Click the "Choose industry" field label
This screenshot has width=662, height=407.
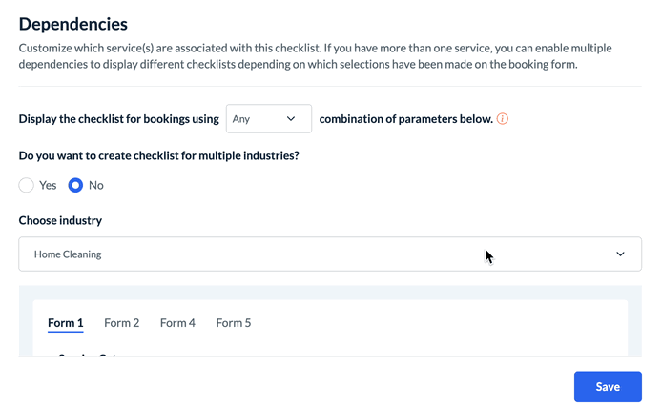pyautogui.click(x=60, y=220)
